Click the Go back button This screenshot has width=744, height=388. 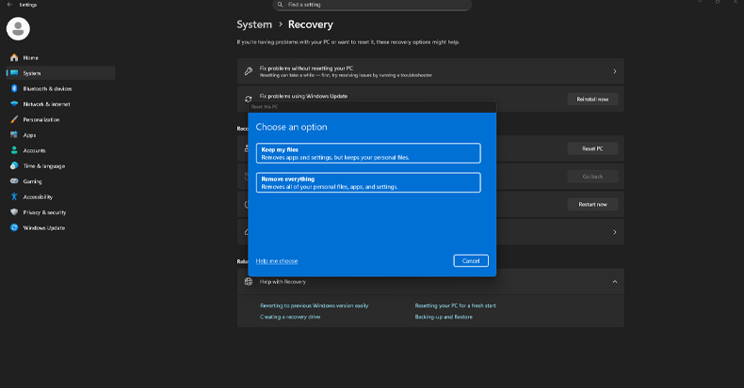point(592,177)
